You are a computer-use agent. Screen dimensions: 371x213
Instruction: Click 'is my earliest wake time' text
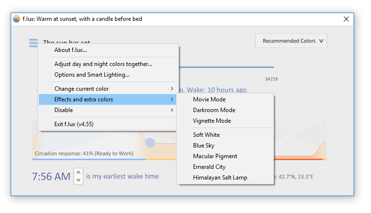(122, 176)
